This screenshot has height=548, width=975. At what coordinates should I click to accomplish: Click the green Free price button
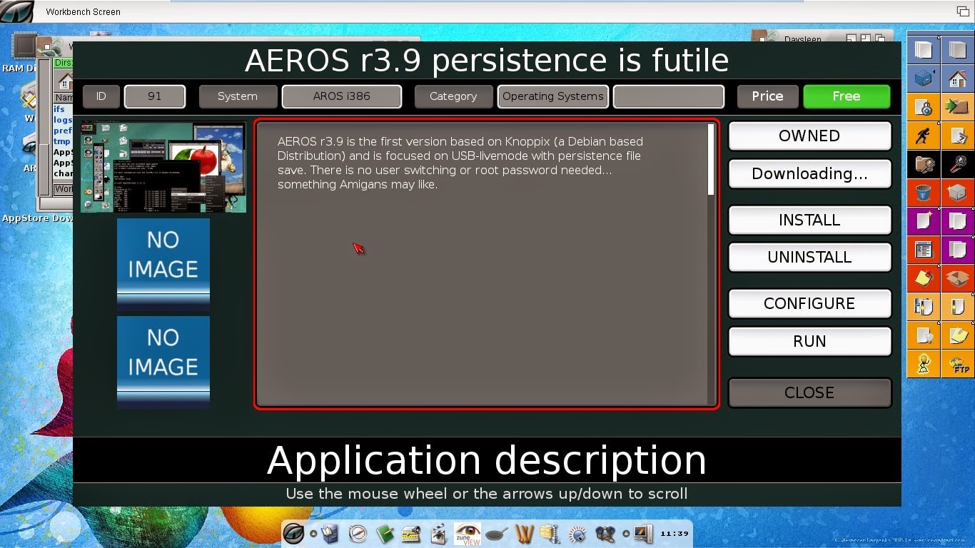tap(847, 96)
